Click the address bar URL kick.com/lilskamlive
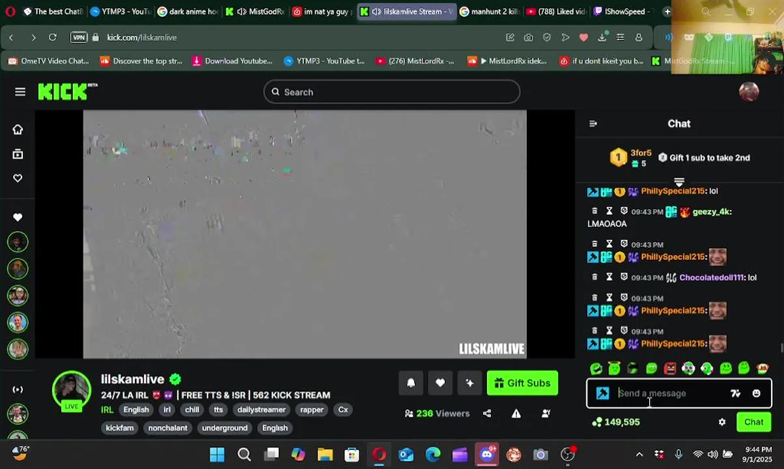This screenshot has width=784, height=469. coord(142,37)
